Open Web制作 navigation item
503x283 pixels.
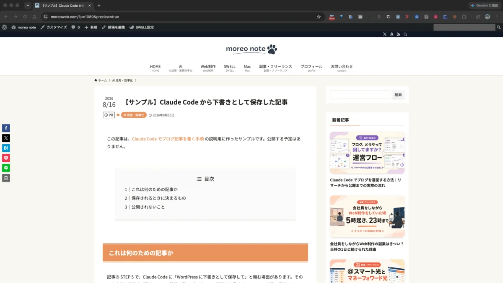coord(208,68)
